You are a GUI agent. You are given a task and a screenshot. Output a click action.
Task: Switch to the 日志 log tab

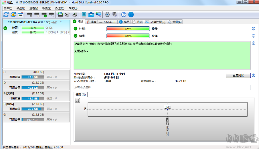point(138,22)
